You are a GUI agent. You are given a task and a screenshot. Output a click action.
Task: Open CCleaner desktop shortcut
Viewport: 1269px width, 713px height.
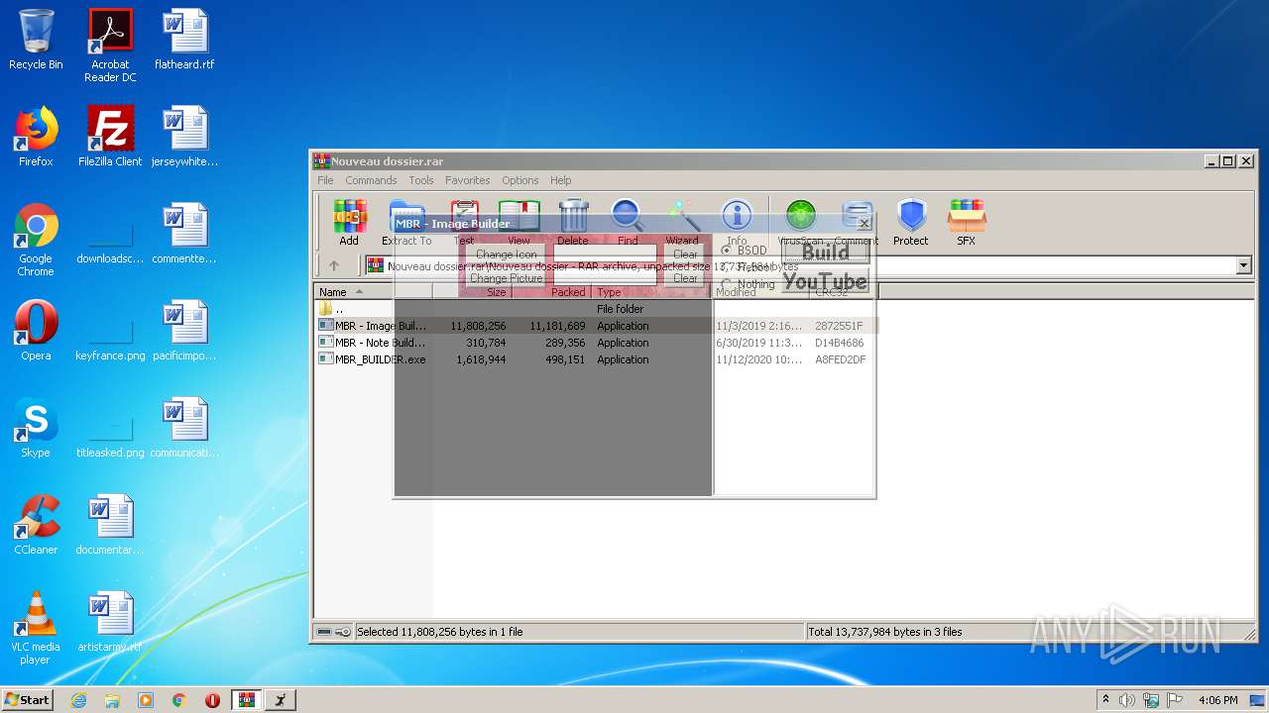[x=36, y=525]
